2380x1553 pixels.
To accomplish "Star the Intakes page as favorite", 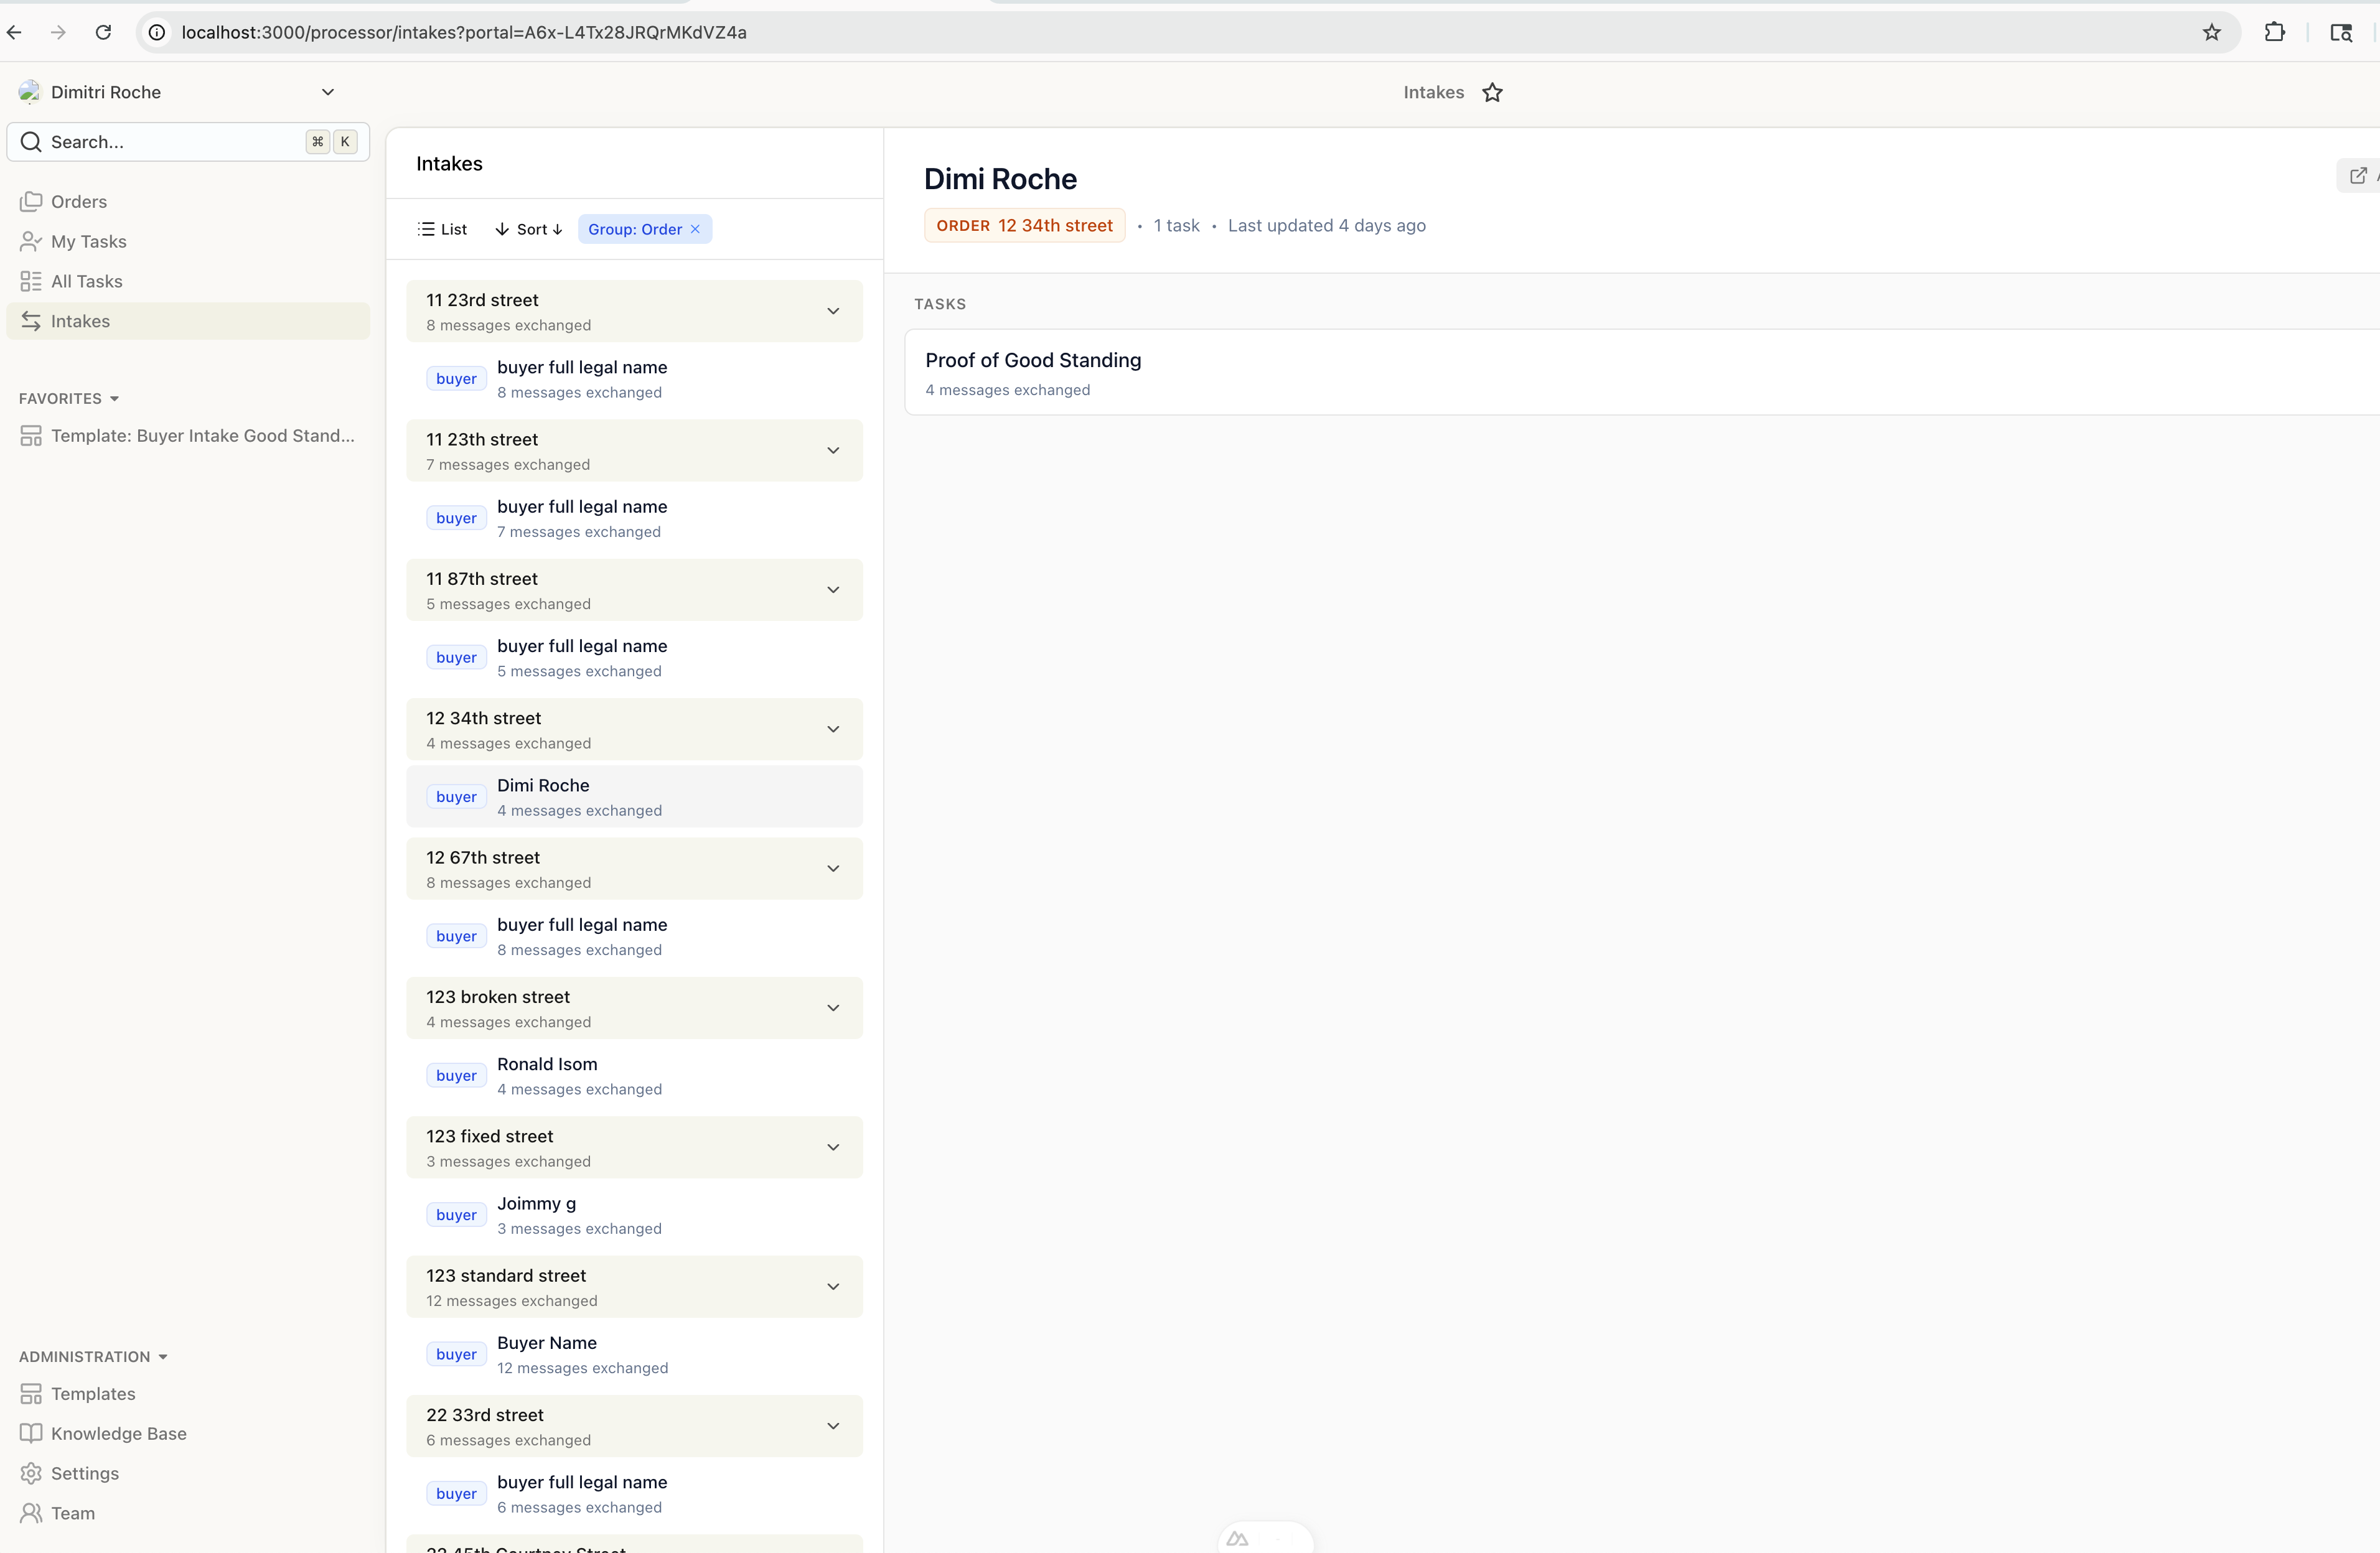I will 1492,93.
